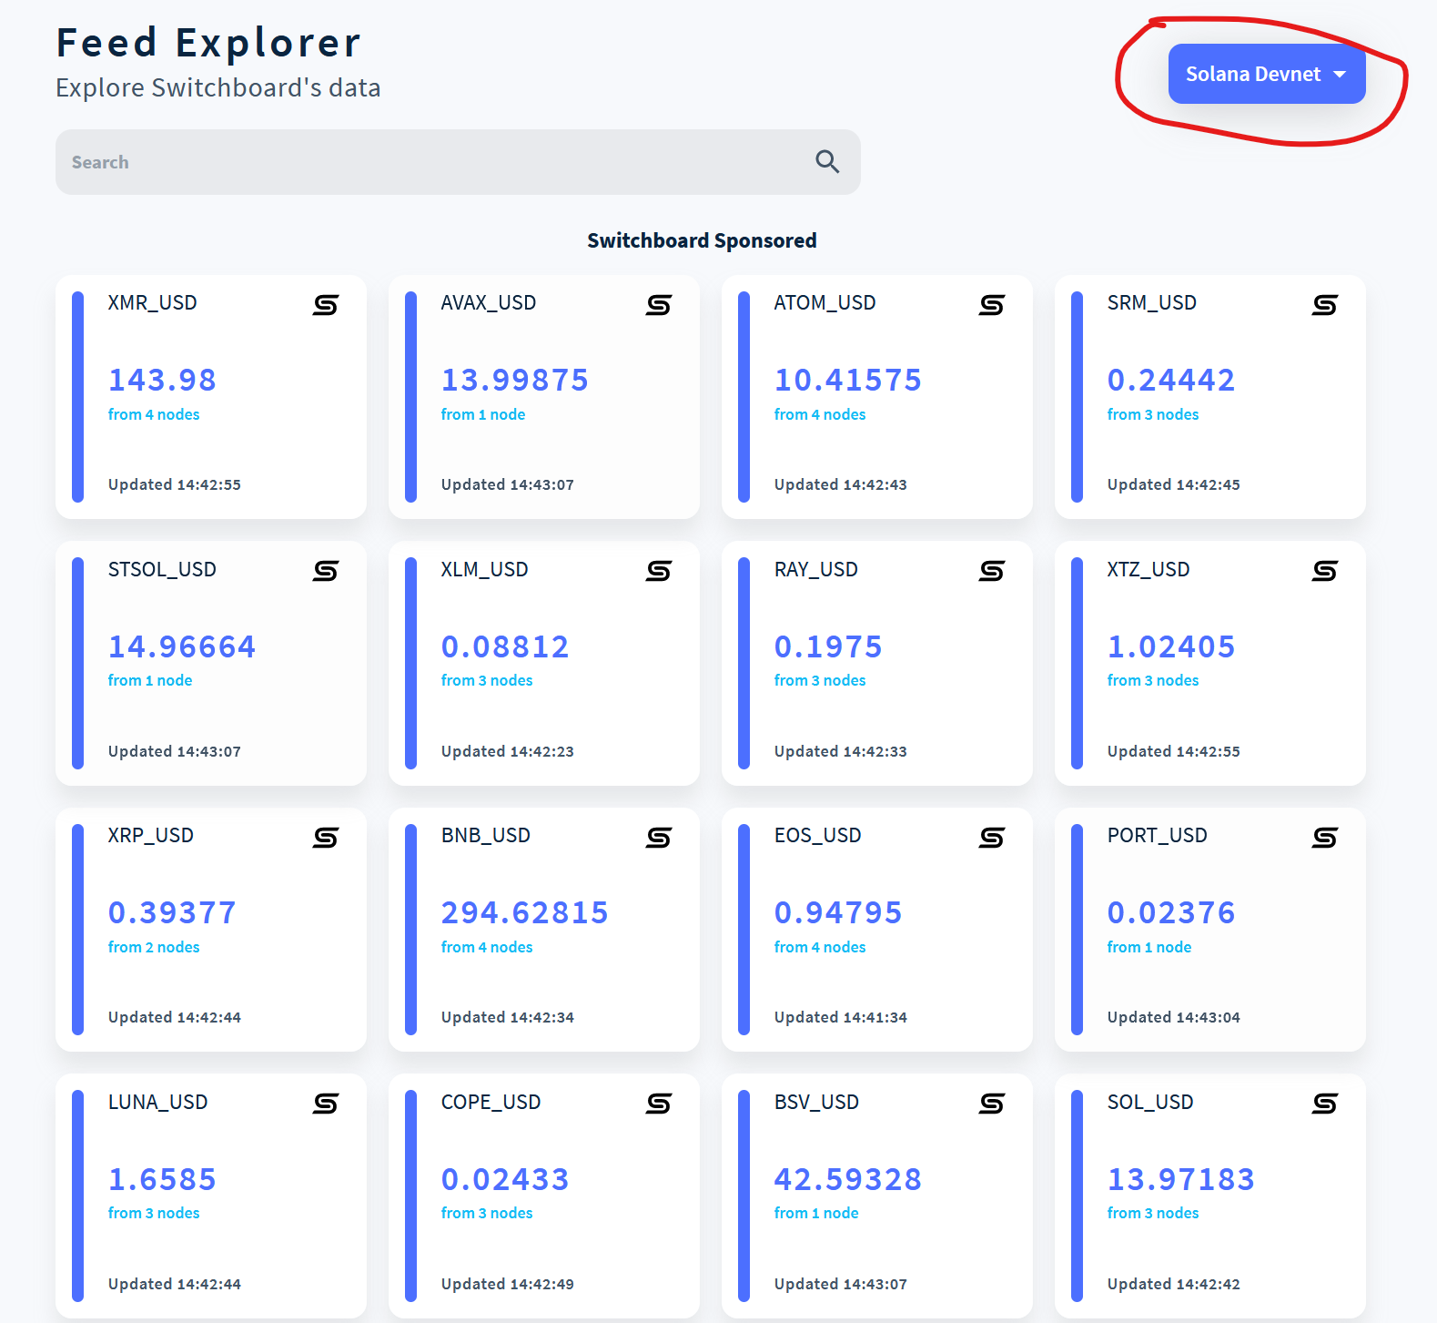Click the price value 0.94795
This screenshot has height=1323, width=1437.
coord(838,912)
